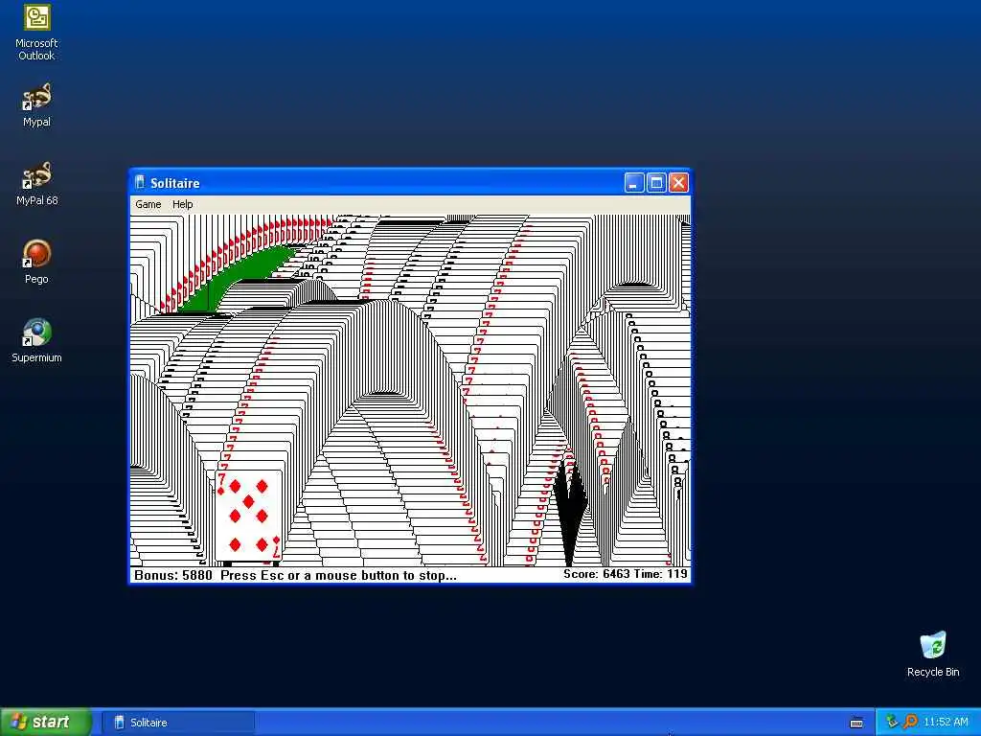Select the Microsoft Outlook desktop icon
Screen dimensions: 981x736
[x=36, y=33]
